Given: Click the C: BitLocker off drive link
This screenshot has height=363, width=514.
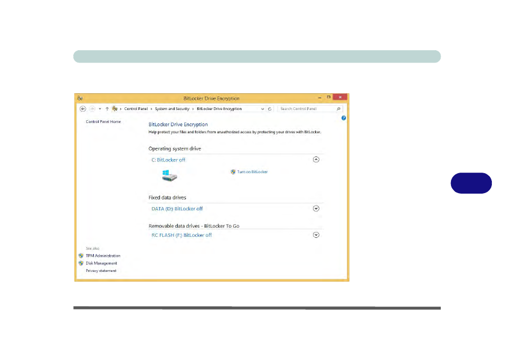Looking at the screenshot, I should [168, 160].
